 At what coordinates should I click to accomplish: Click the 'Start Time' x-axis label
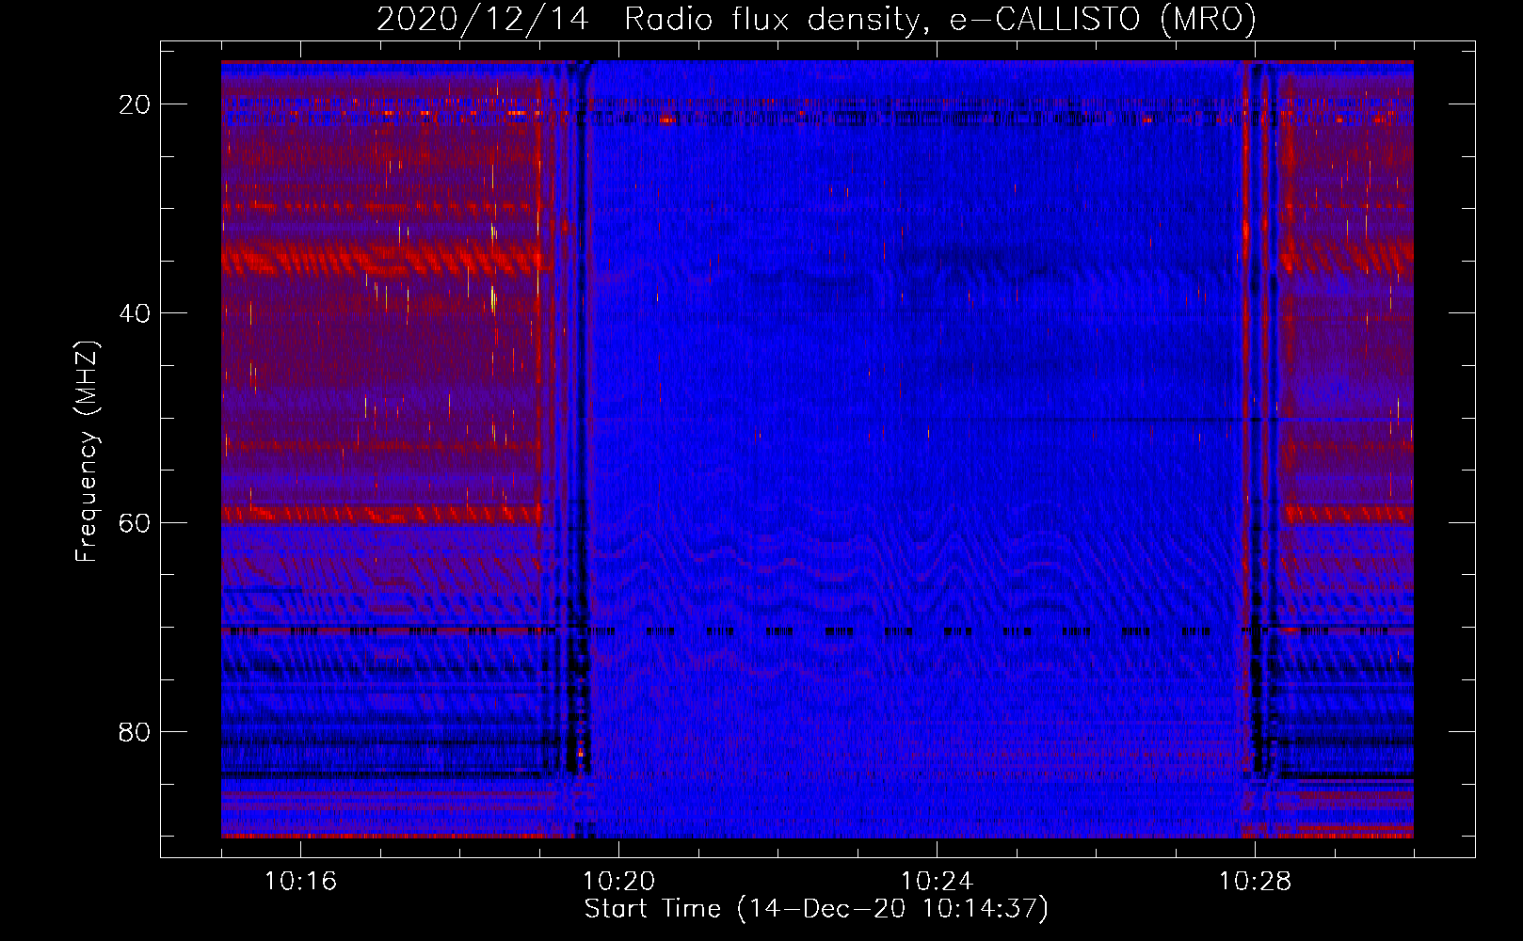[x=816, y=909]
